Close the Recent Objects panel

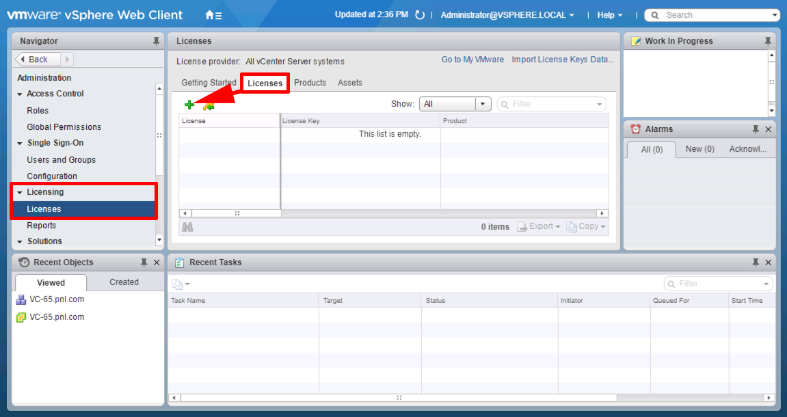click(x=157, y=263)
